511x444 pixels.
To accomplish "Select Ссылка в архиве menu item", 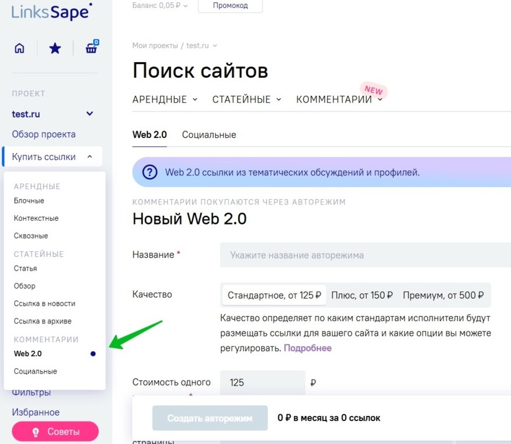I will (43, 321).
